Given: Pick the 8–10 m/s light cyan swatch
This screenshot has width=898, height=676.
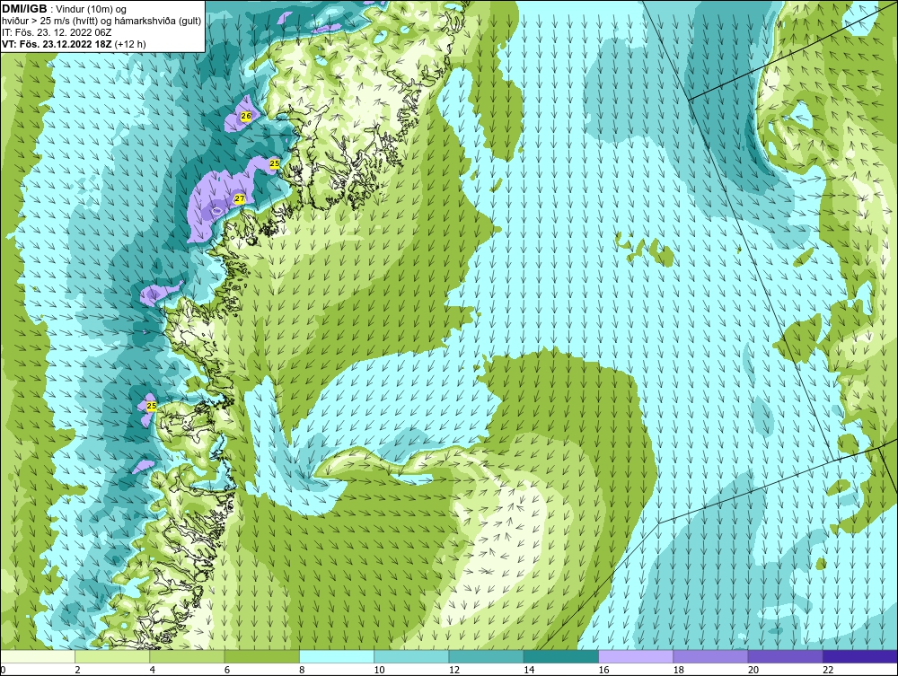Looking at the screenshot, I should point(337,656).
